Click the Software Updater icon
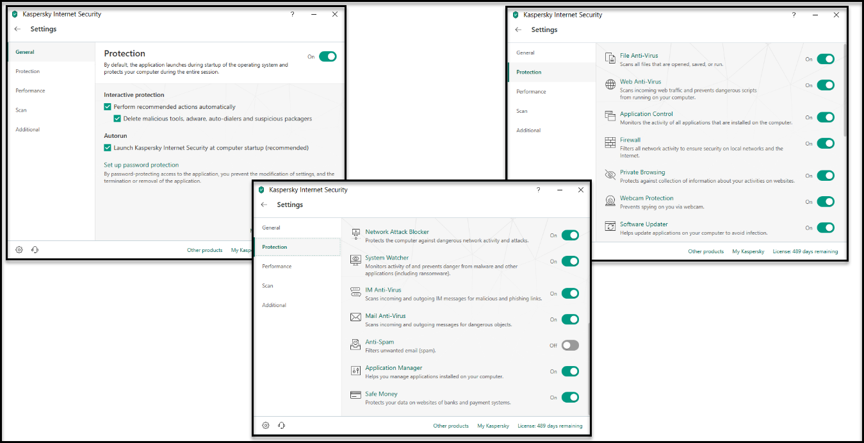The height and width of the screenshot is (443, 864). click(x=610, y=227)
